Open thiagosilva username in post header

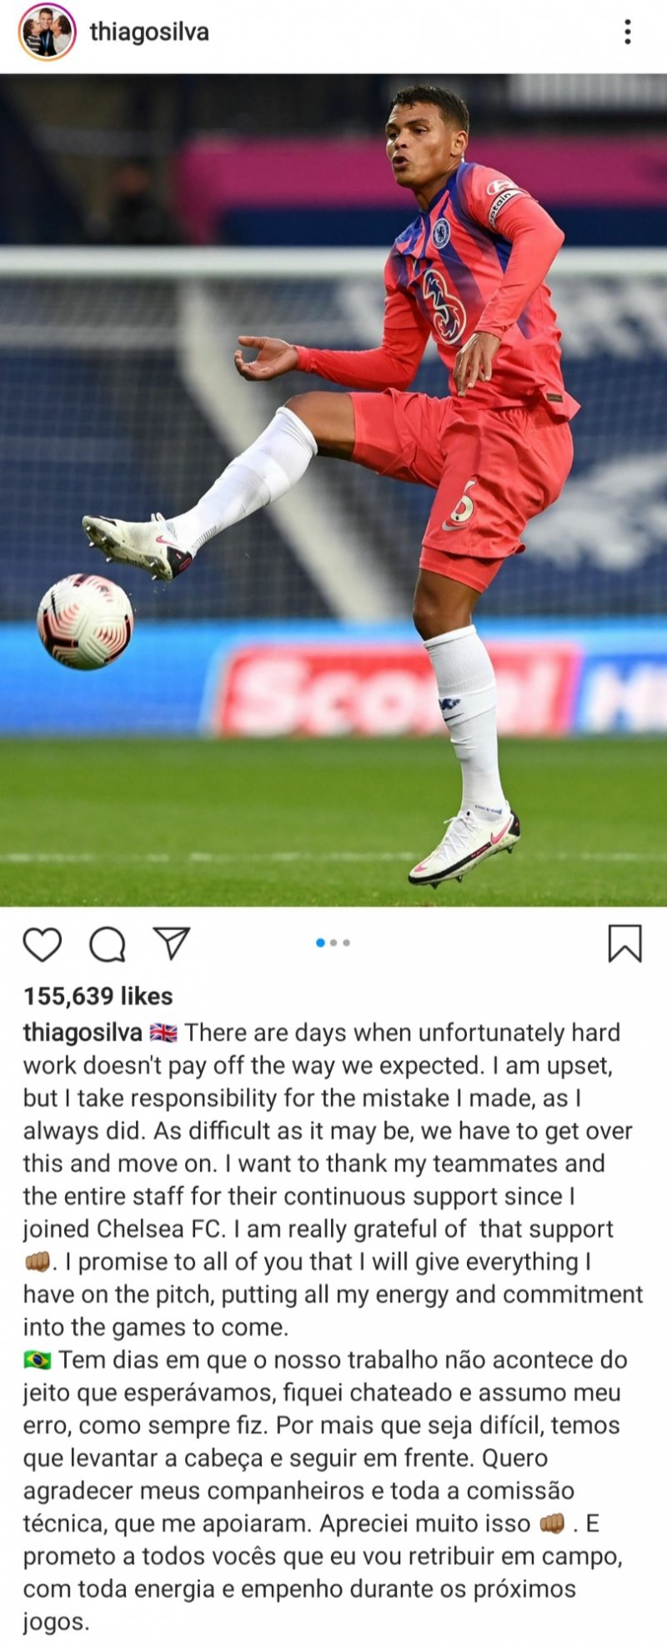tap(149, 32)
